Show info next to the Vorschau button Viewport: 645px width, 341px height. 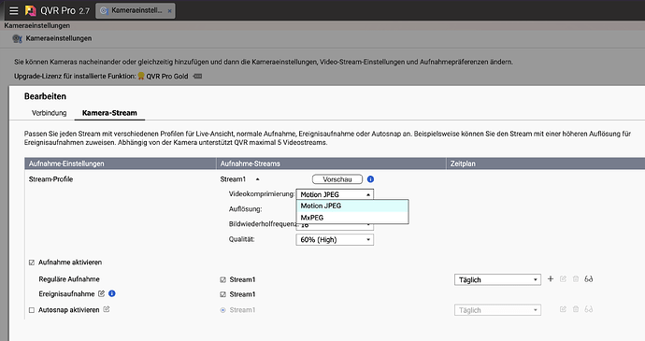tap(370, 179)
